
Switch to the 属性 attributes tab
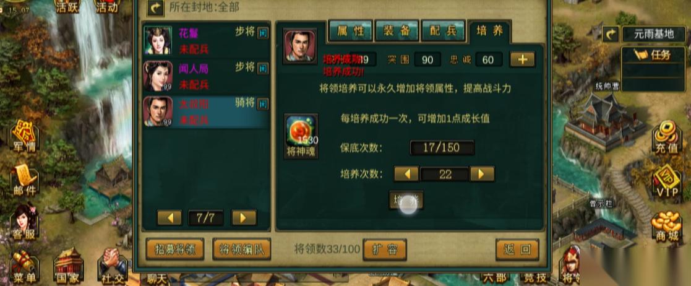[350, 31]
